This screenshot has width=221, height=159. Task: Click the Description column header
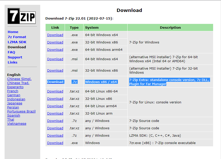170,27
